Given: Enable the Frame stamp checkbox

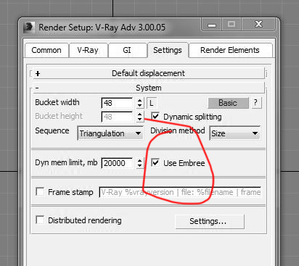Looking at the screenshot, I should point(40,191).
